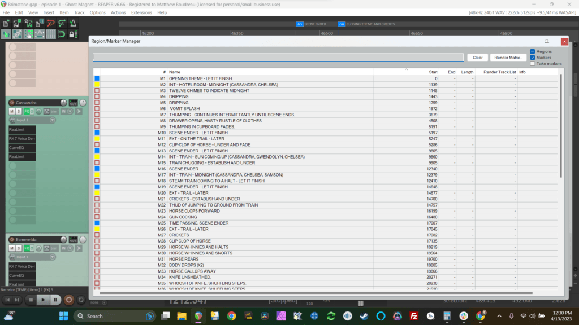Click the New Project toolbar icon
Viewport: 579px width, 325px height.
[6, 23]
